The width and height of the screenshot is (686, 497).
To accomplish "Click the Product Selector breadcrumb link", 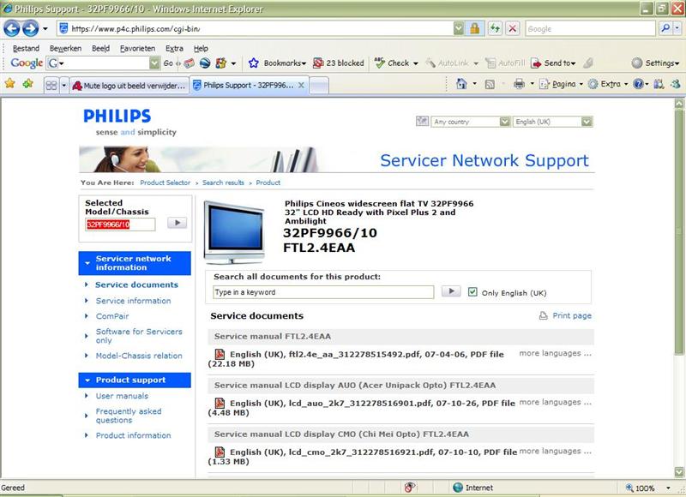I will point(165,183).
